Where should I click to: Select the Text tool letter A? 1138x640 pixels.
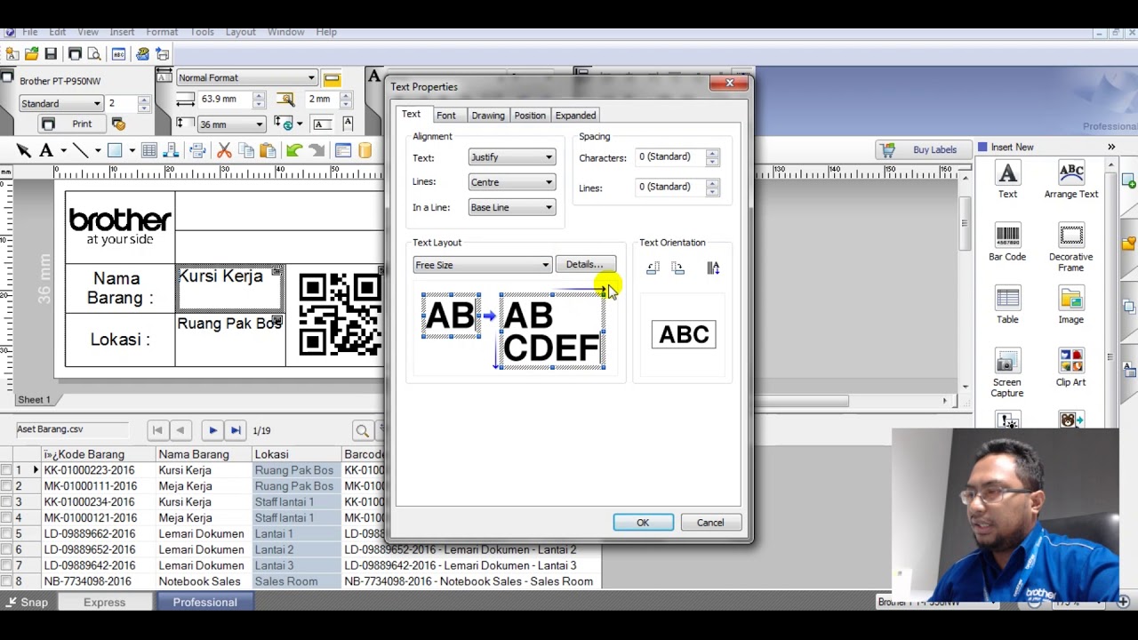[46, 150]
